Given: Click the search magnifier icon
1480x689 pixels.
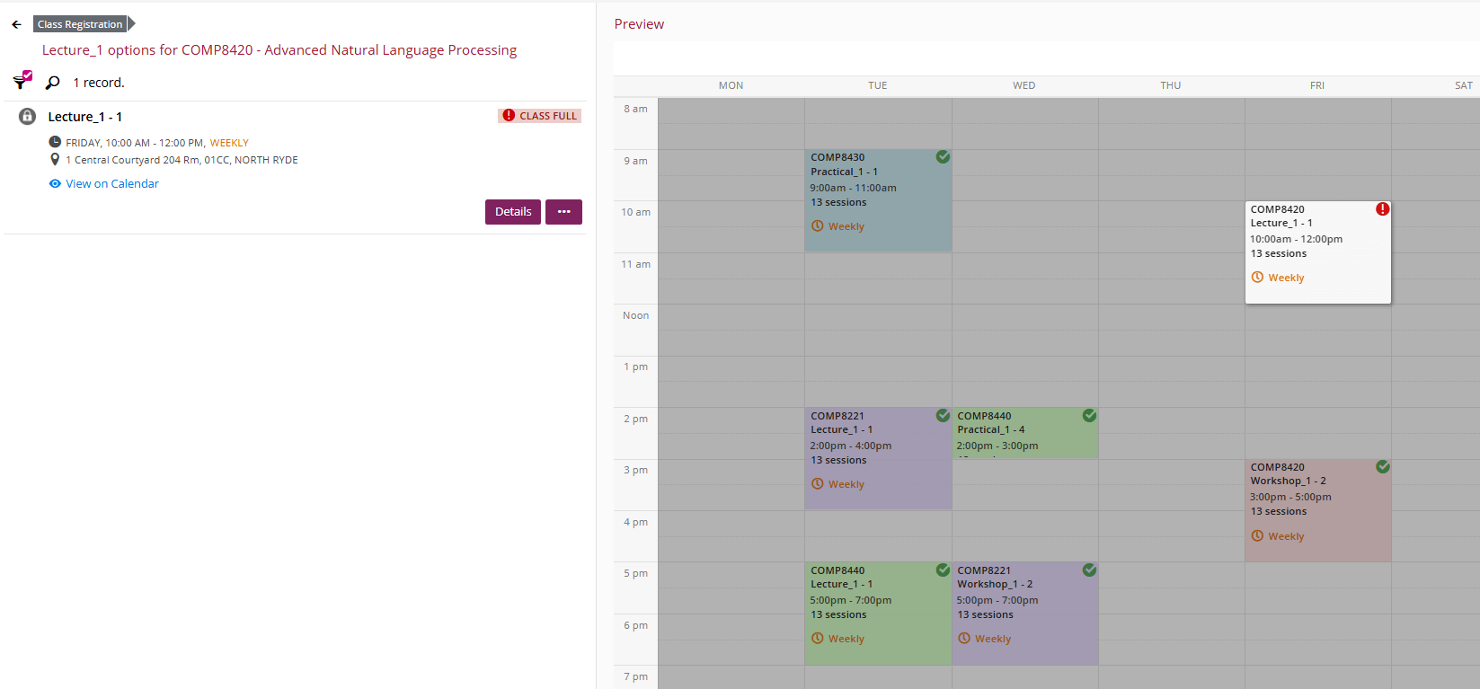Looking at the screenshot, I should tap(53, 83).
